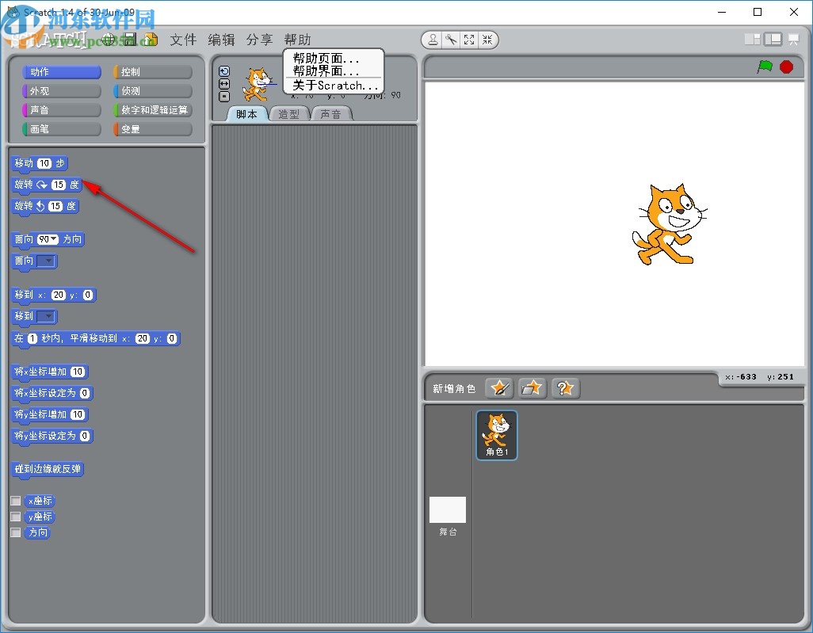Viewport: 813px width, 633px height.
Task: Select the 控制 control block category
Action: click(x=151, y=71)
